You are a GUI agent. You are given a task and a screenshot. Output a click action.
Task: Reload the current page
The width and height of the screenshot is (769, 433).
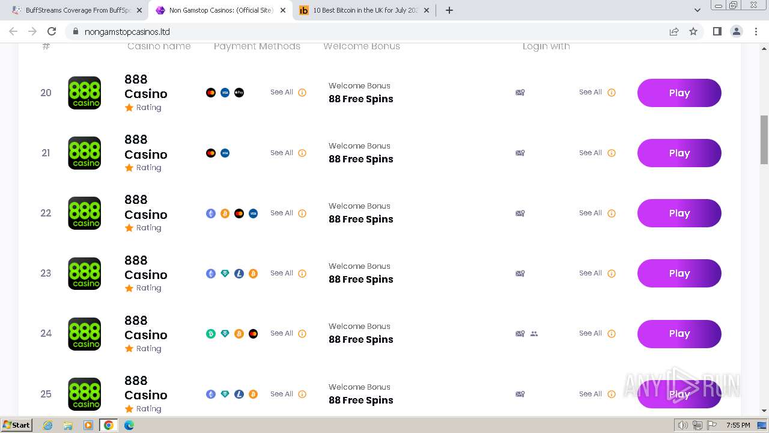pyautogui.click(x=52, y=31)
